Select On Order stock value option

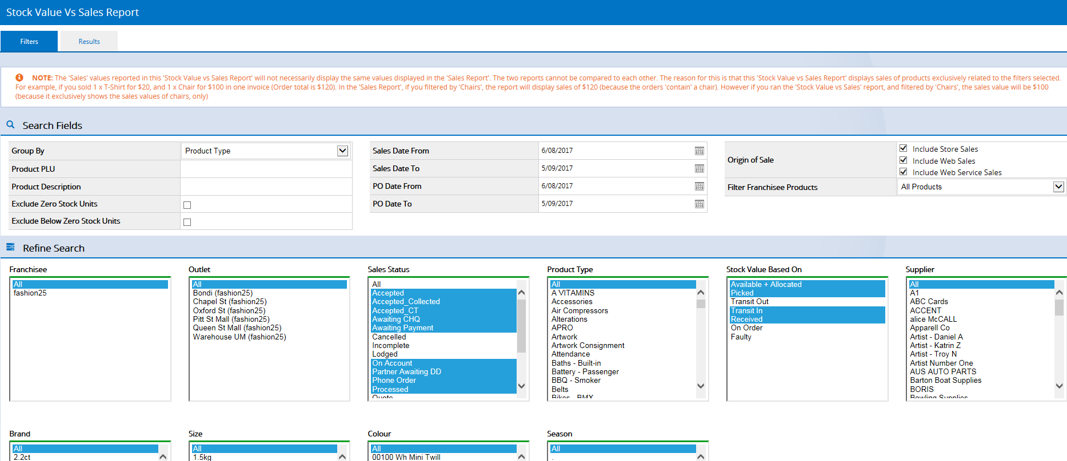pyautogui.click(x=808, y=328)
